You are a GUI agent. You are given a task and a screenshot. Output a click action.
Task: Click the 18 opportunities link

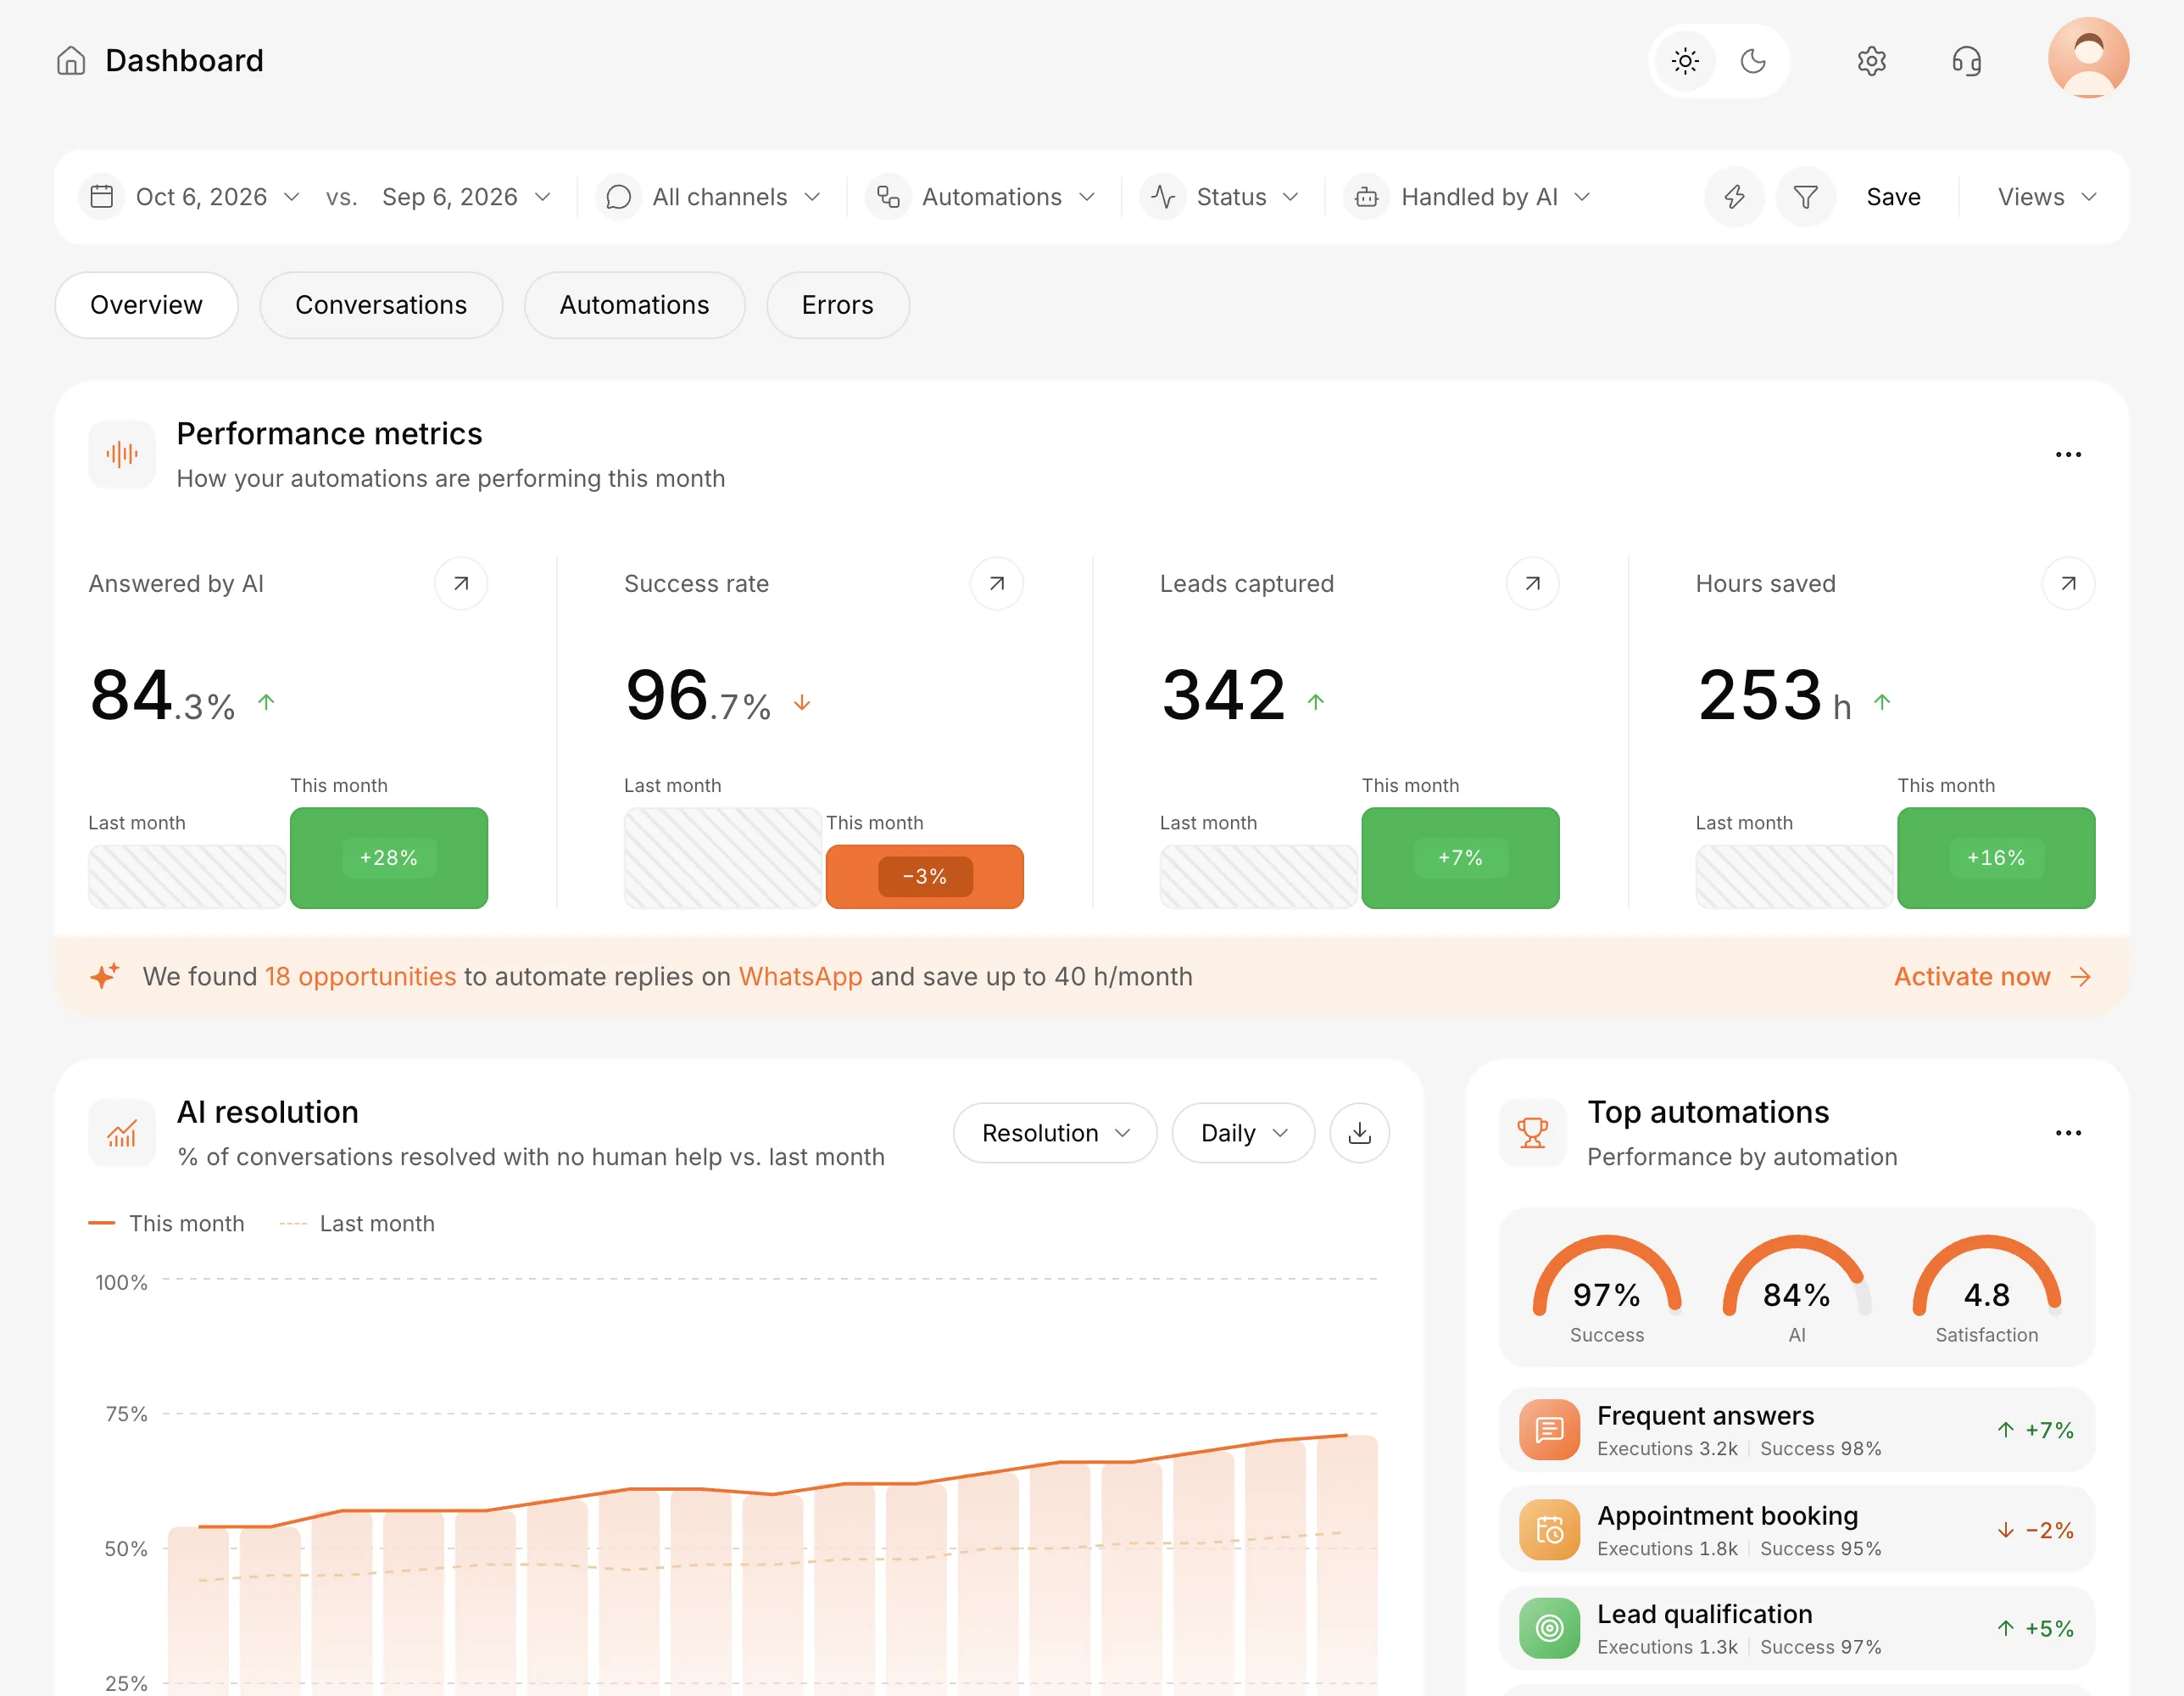361,977
